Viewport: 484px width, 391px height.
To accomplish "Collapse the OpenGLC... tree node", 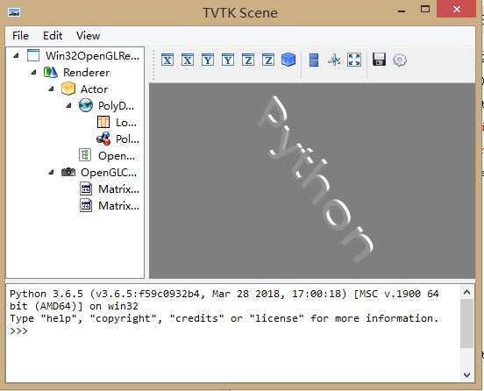I will 51,172.
